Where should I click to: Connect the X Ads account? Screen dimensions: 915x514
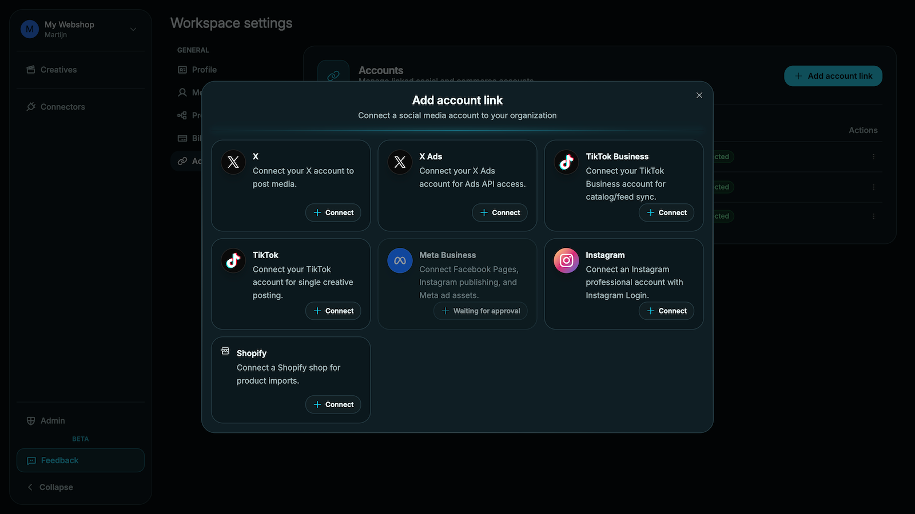click(500, 212)
